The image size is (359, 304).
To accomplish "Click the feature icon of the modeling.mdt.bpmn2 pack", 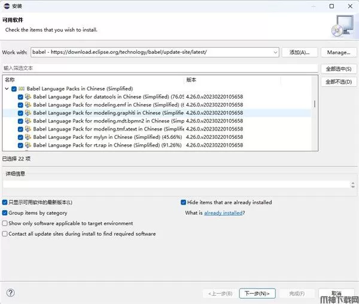I will [x=28, y=121].
